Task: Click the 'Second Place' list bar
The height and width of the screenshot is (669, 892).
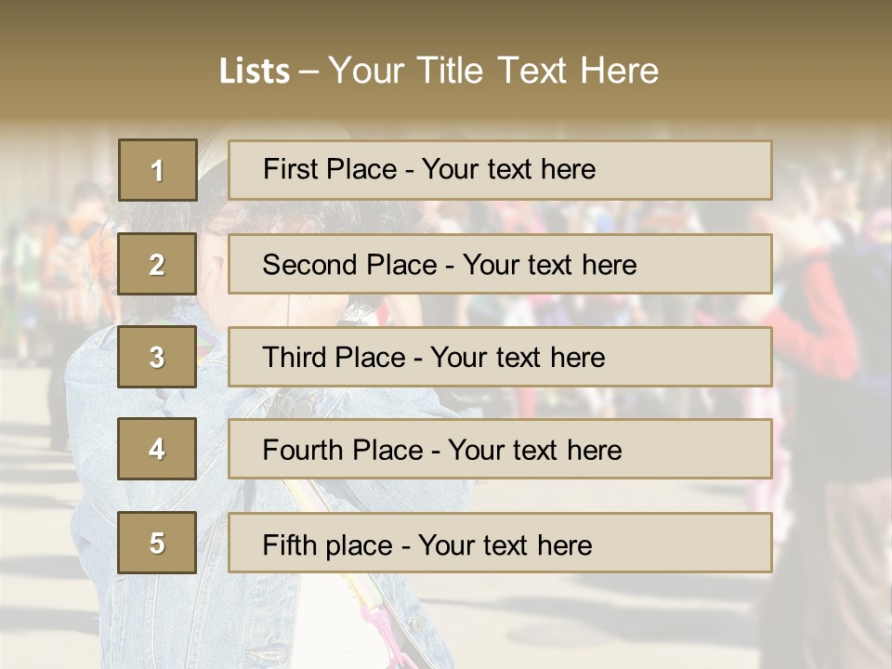Action: tap(500, 264)
